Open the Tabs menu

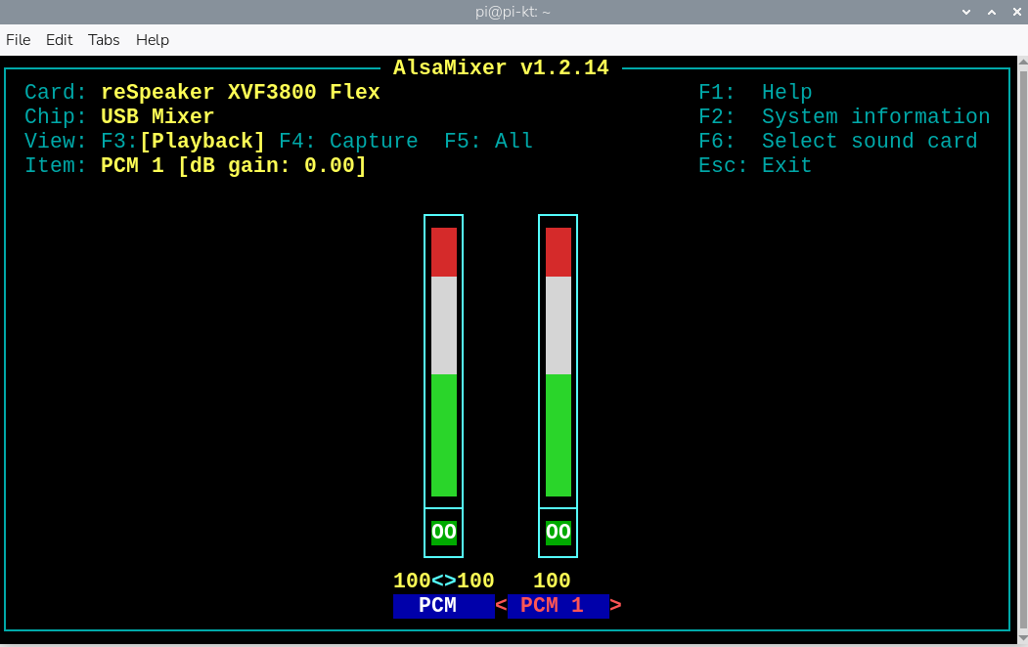tap(104, 40)
